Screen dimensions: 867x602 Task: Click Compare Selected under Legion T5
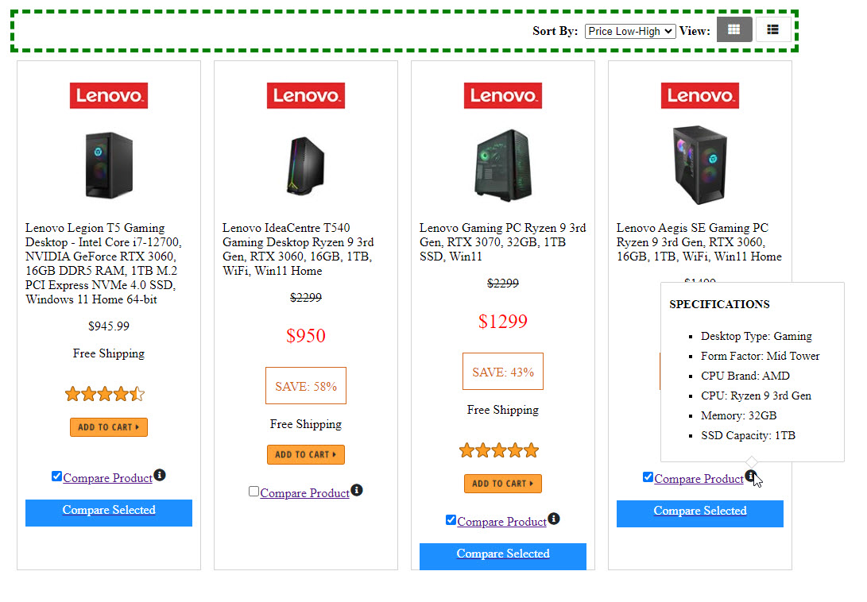(x=109, y=511)
